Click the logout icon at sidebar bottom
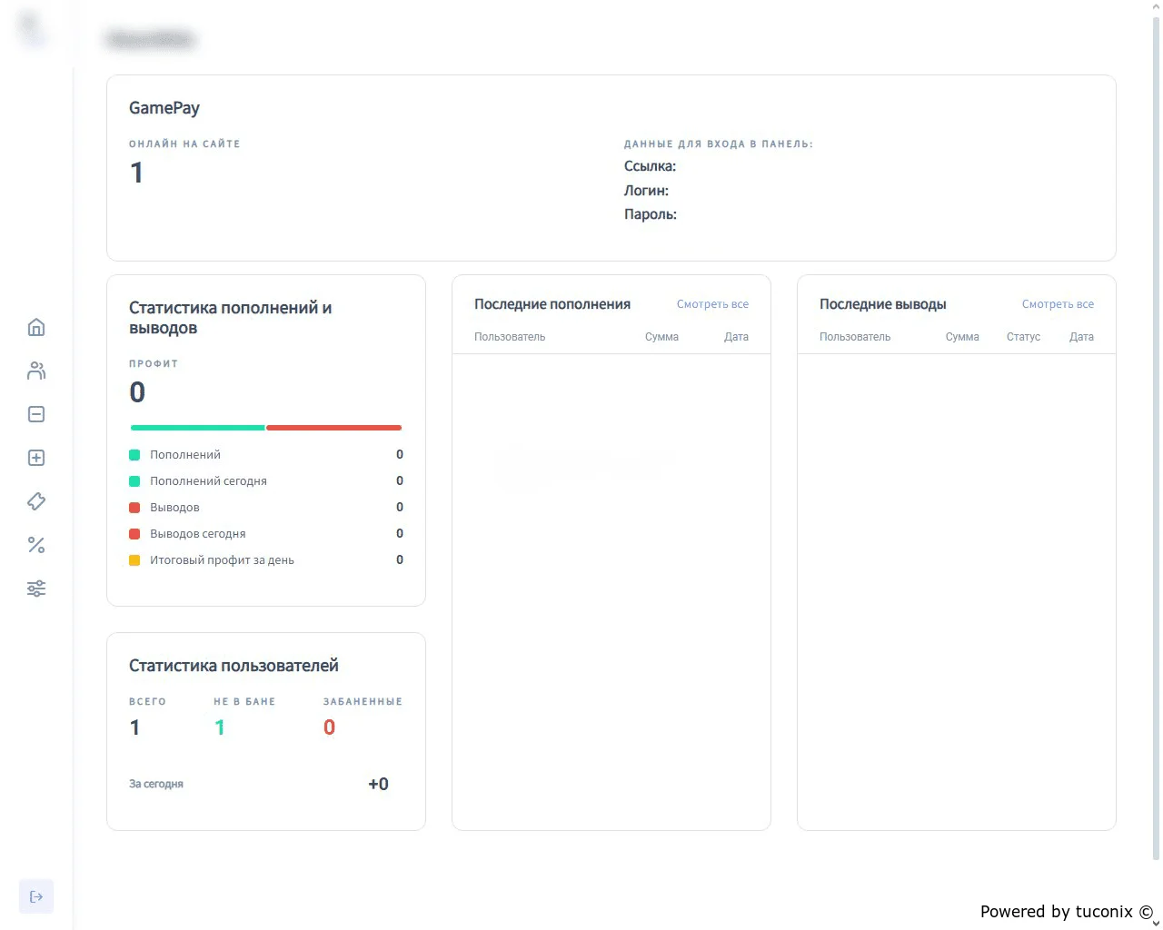Screen dimensions: 1163x930 coord(36,896)
